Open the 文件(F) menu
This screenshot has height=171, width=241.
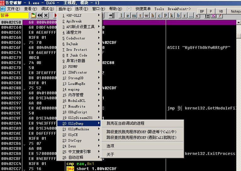pyautogui.click(x=14, y=9)
